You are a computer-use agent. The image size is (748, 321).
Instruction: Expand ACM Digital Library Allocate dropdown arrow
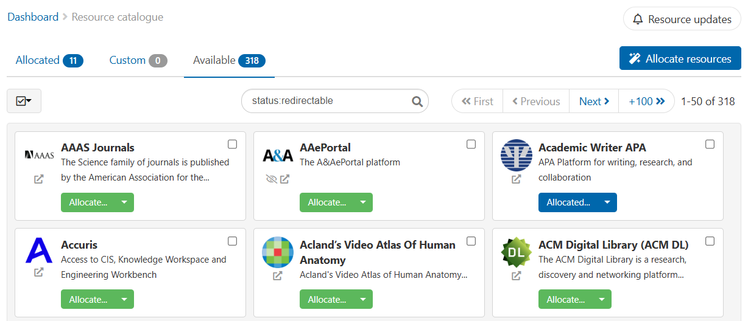point(602,299)
